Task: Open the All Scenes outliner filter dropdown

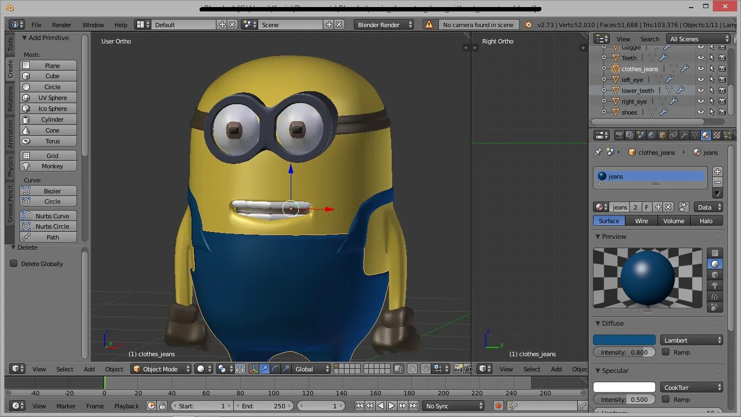Action: coord(699,39)
